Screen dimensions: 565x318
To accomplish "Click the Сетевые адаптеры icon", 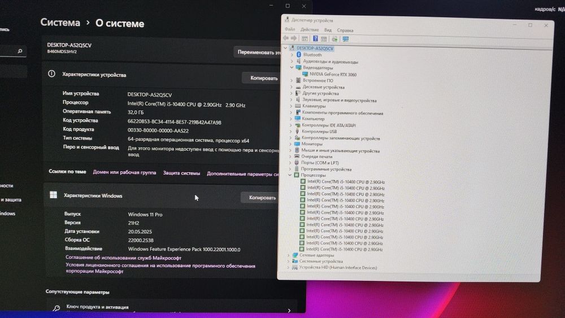I will point(295,255).
